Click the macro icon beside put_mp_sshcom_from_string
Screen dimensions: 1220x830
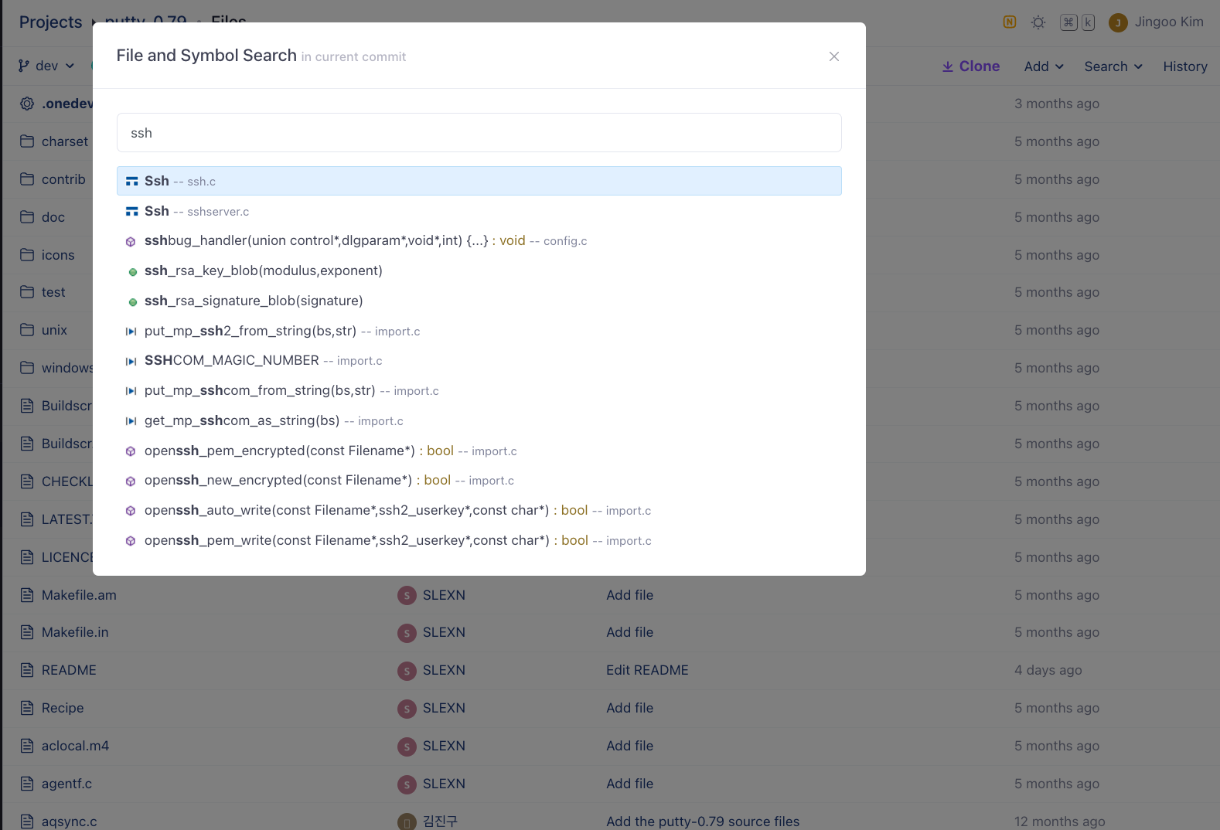coord(131,391)
